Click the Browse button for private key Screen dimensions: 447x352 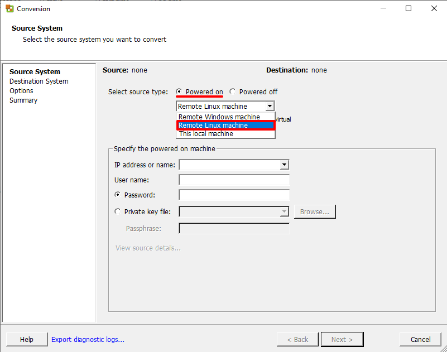(314, 211)
